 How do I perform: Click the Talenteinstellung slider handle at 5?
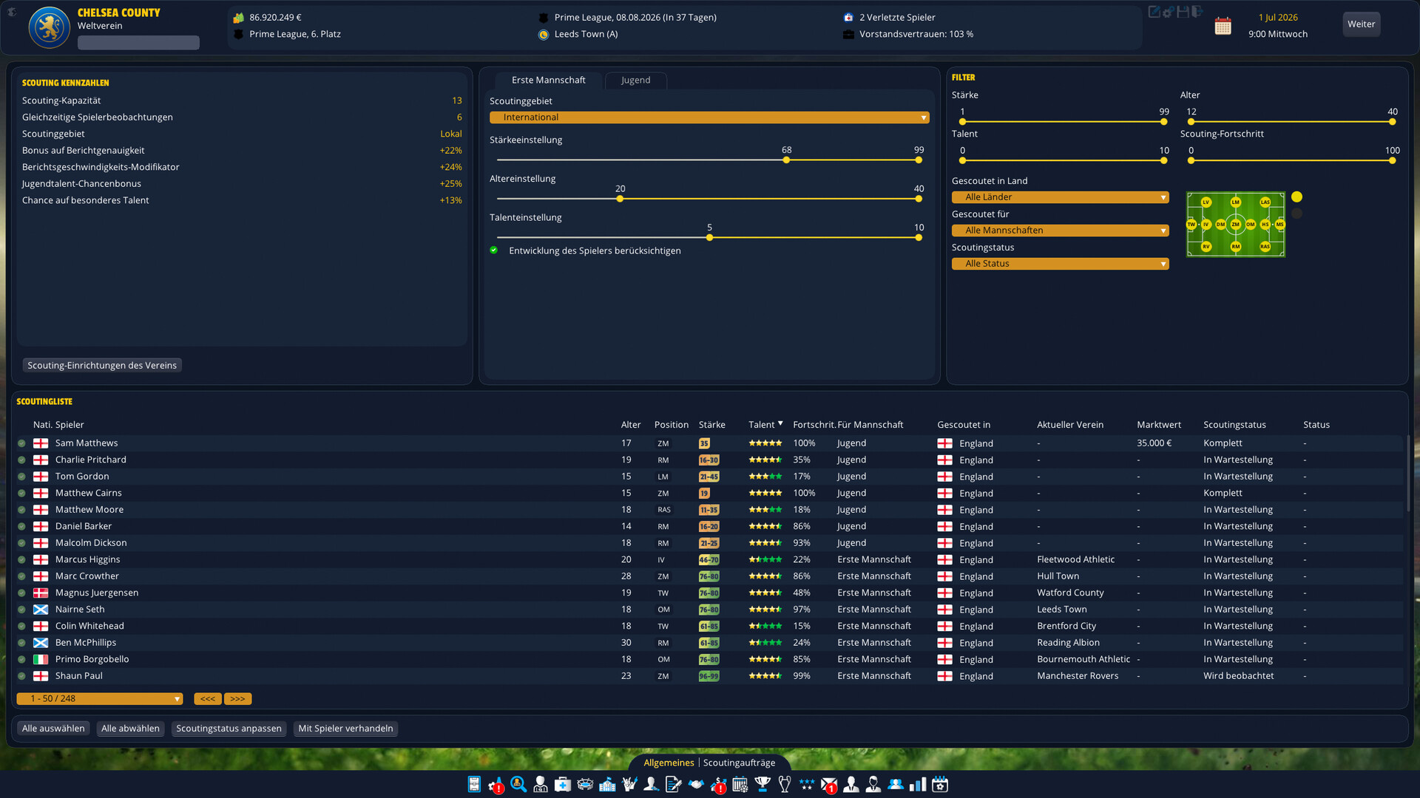click(x=709, y=237)
